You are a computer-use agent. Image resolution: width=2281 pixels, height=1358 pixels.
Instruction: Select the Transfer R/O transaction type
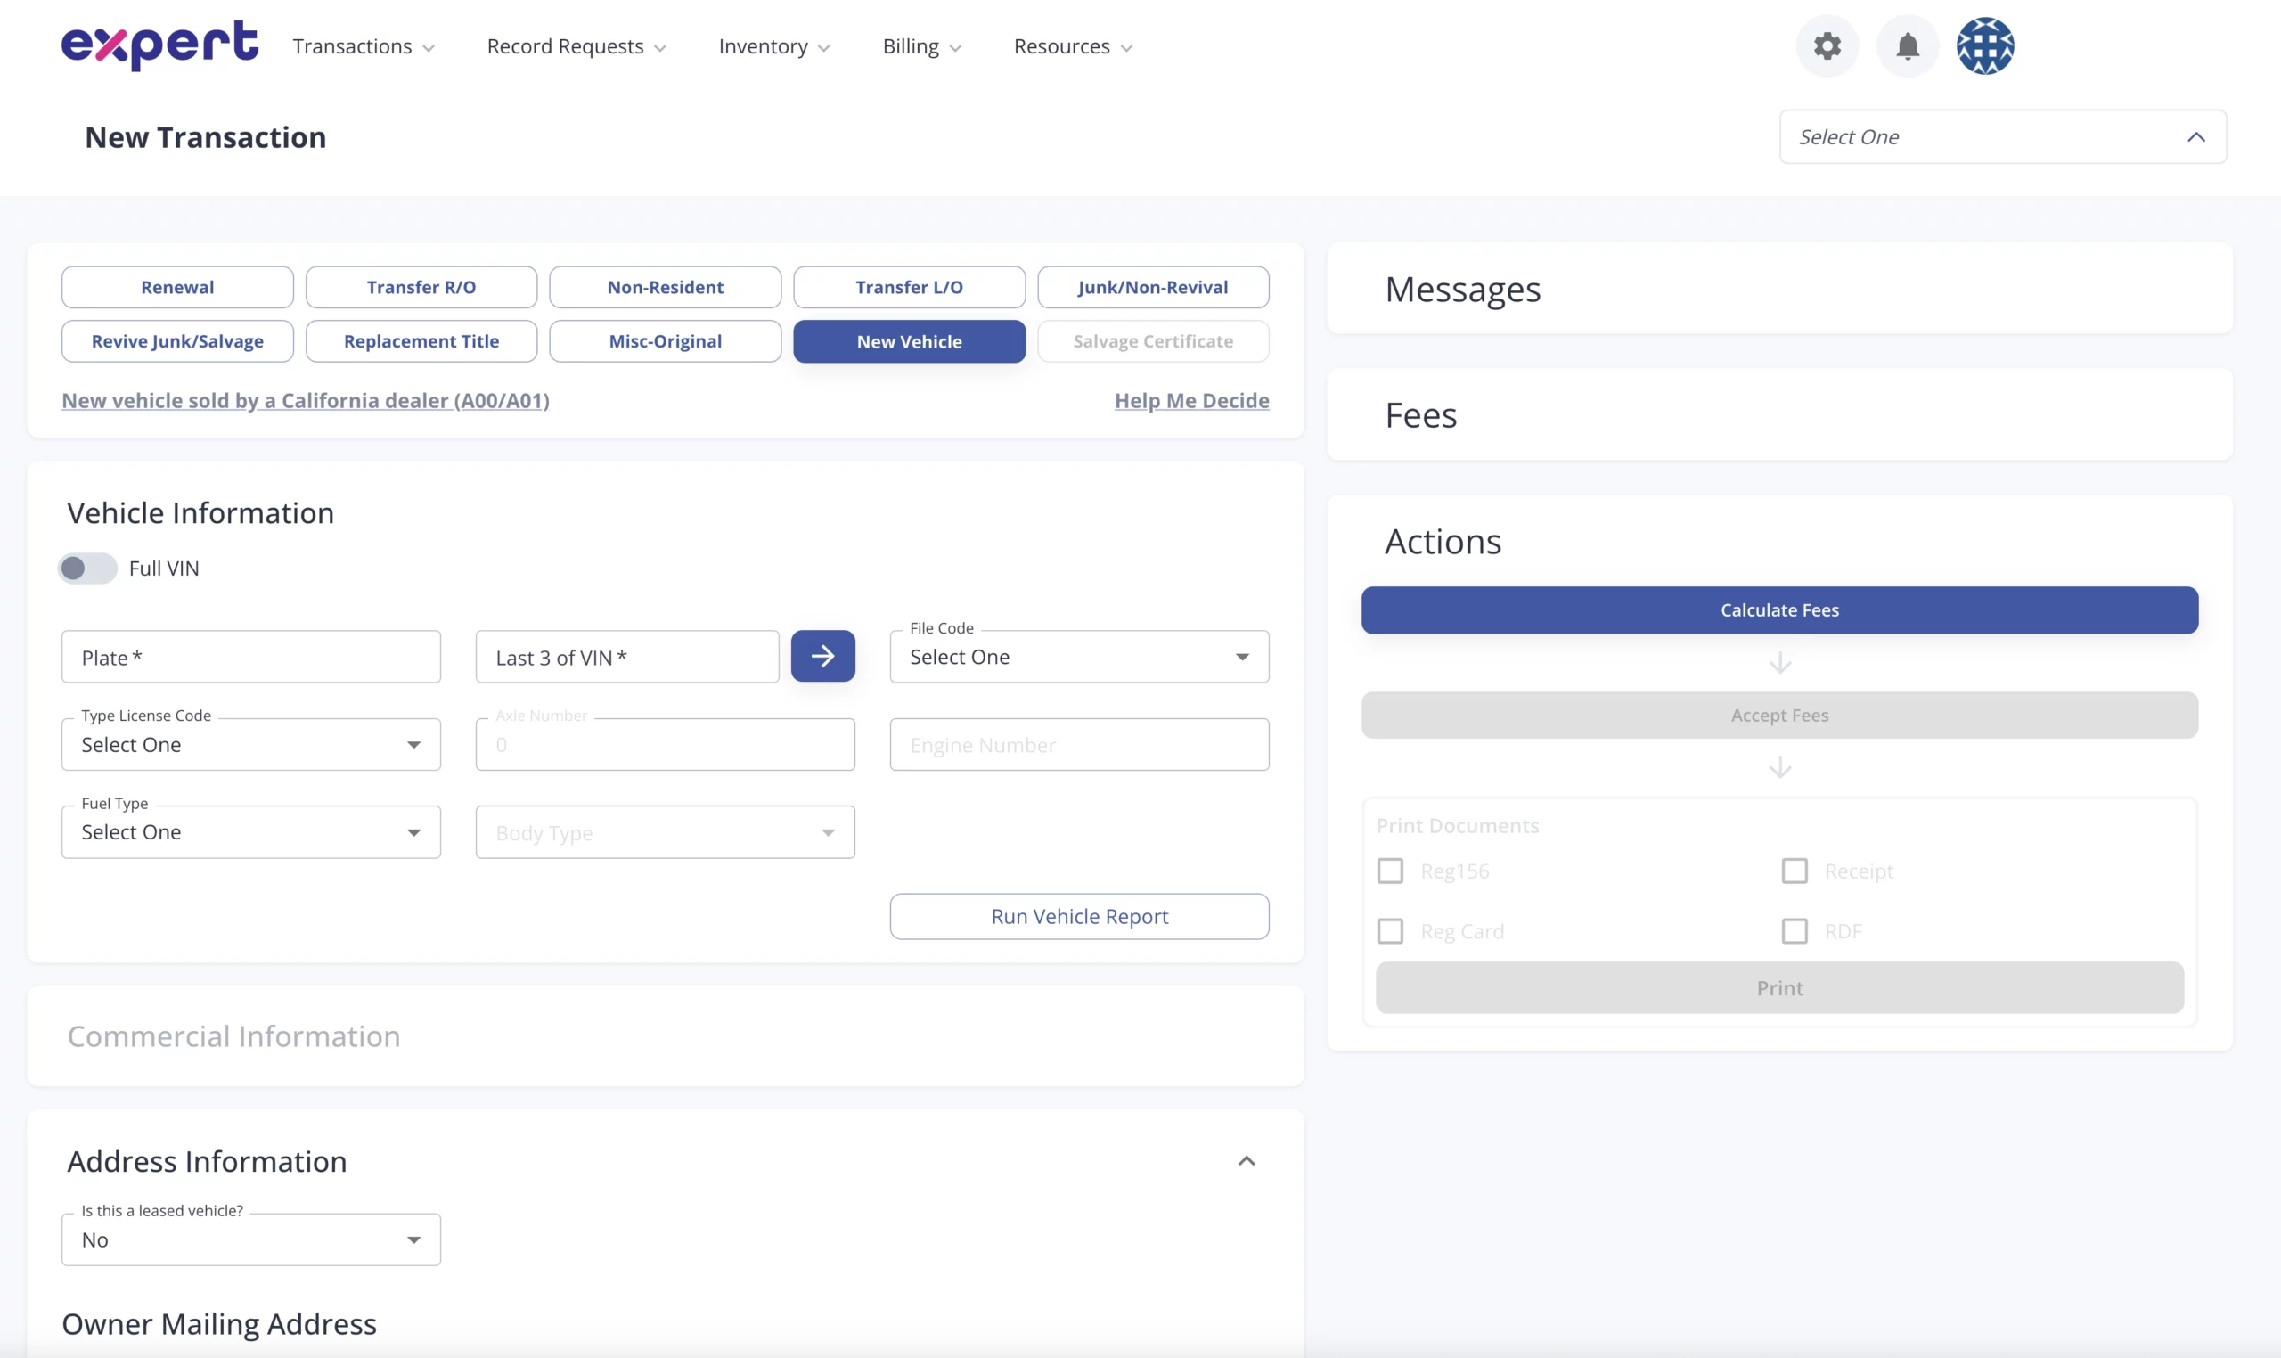click(x=421, y=287)
